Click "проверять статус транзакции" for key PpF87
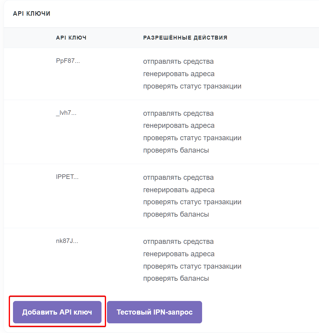The height and width of the screenshot is (333, 319). pos(192,86)
